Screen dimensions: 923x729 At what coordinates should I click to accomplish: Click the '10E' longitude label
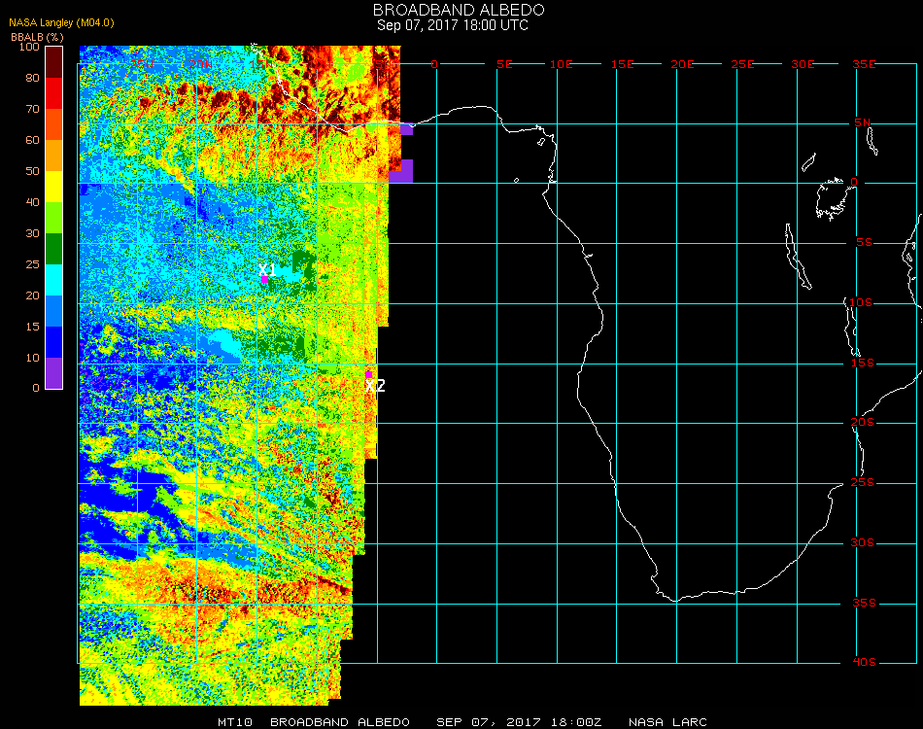561,64
